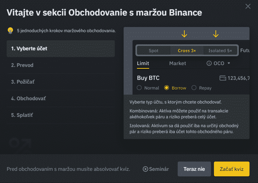258x183 pixels.
Task: Select the Borrow radio option
Action: click(167, 88)
